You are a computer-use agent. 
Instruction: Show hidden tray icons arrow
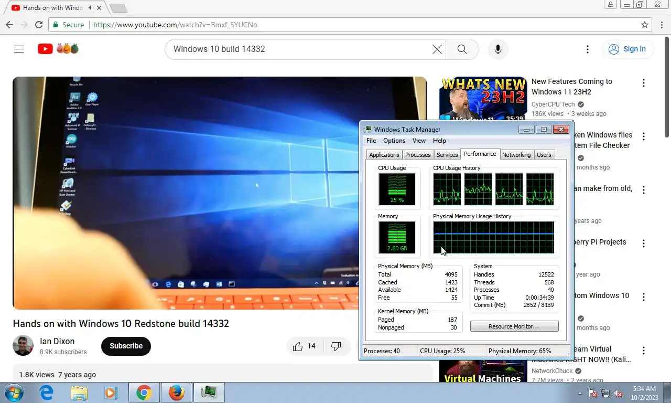[x=580, y=393]
